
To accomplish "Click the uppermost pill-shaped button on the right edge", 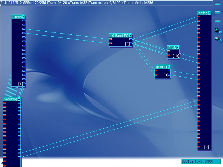I will pos(217,4).
